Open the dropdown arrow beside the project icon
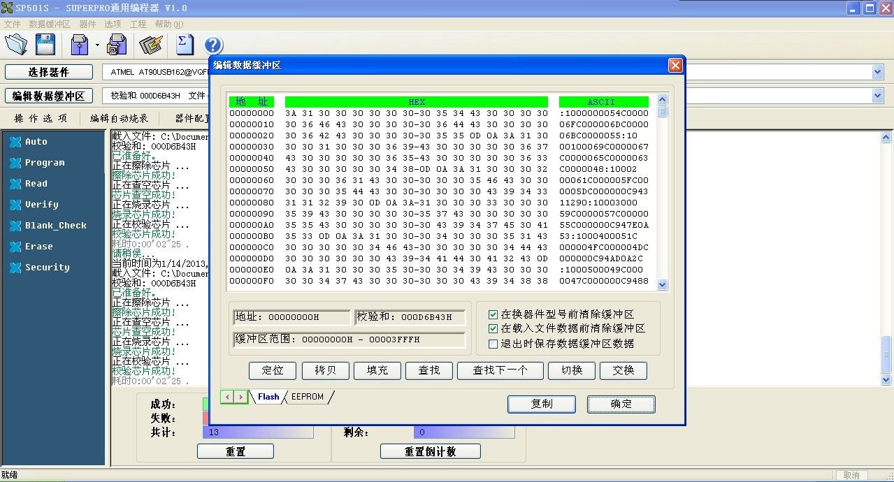Viewport: 894px width, 482px height. point(97,45)
